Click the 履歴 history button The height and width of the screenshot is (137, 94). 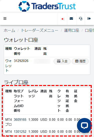(x=80, y=61)
